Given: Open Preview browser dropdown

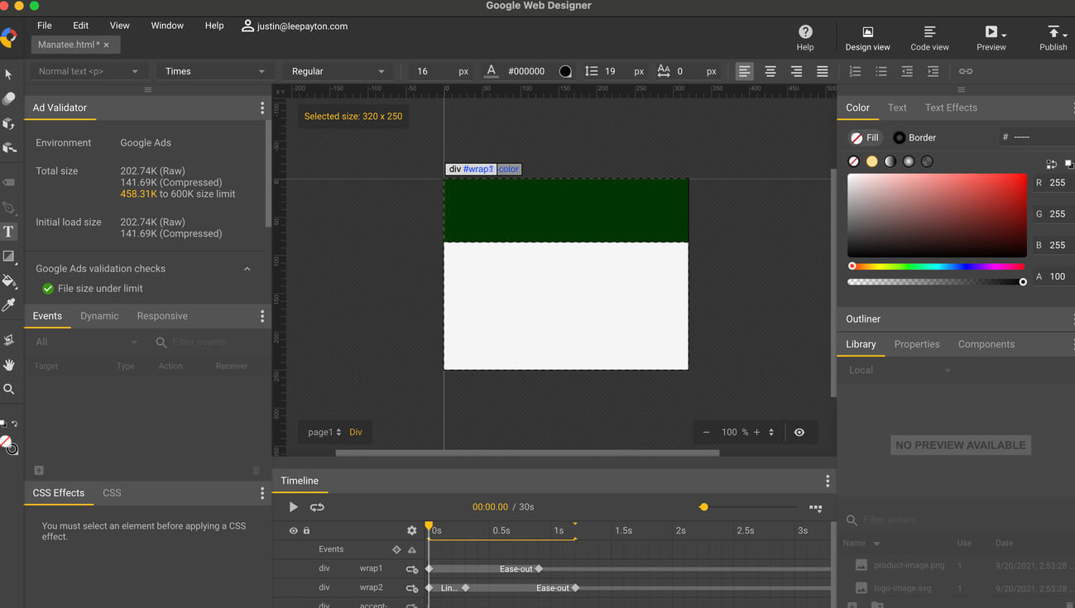Looking at the screenshot, I should coord(1004,34).
